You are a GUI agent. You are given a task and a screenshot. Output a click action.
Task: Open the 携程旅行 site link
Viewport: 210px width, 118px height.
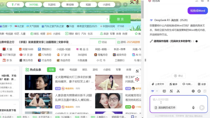45,49
